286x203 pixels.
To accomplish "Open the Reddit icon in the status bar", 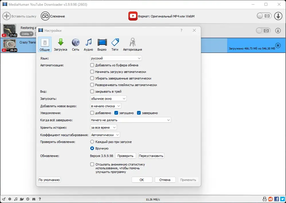I will (271, 199).
